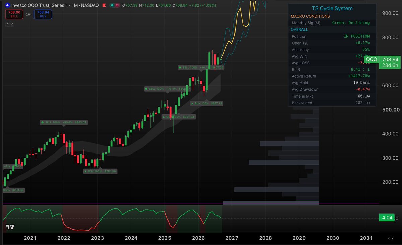402x245 pixels.
Task: Click the Monthly Sig (M) row label
Action: click(306, 23)
